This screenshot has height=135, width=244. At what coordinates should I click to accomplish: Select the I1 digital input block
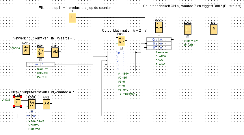point(72,18)
